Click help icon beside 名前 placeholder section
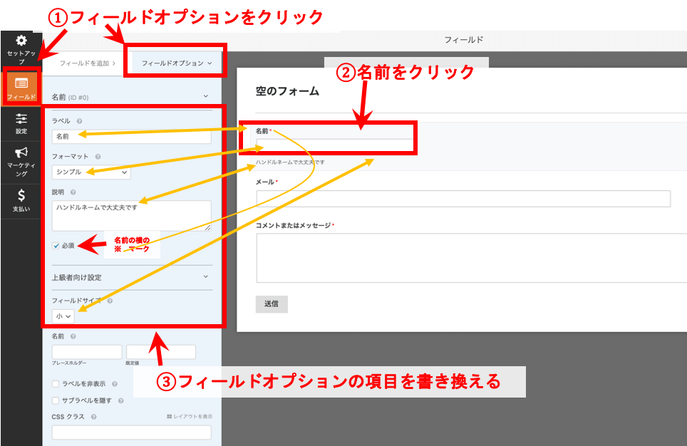The width and height of the screenshot is (687, 446). 73,336
